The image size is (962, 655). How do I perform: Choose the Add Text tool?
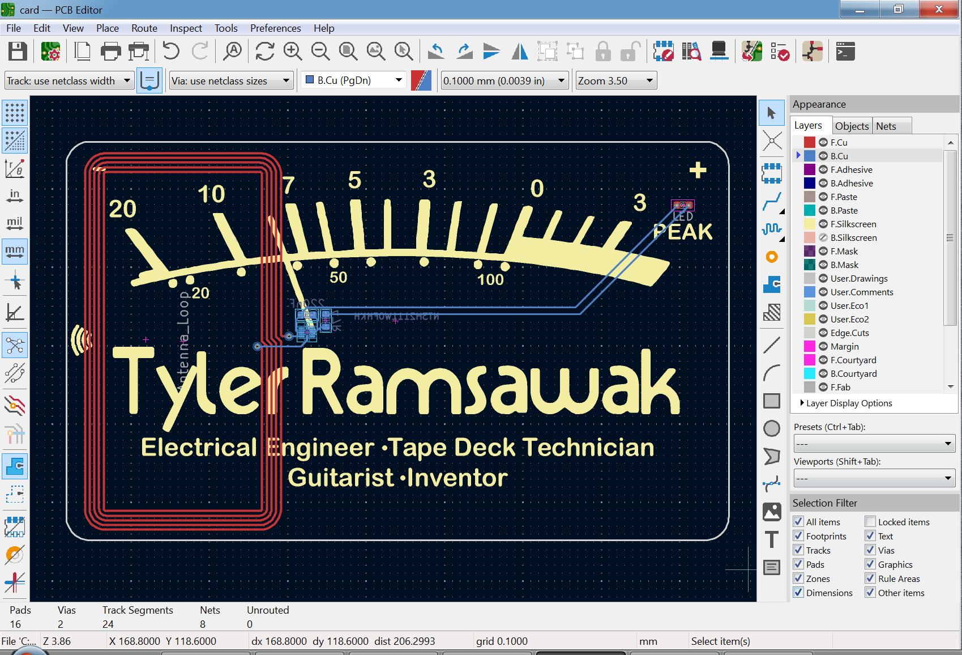tap(772, 540)
